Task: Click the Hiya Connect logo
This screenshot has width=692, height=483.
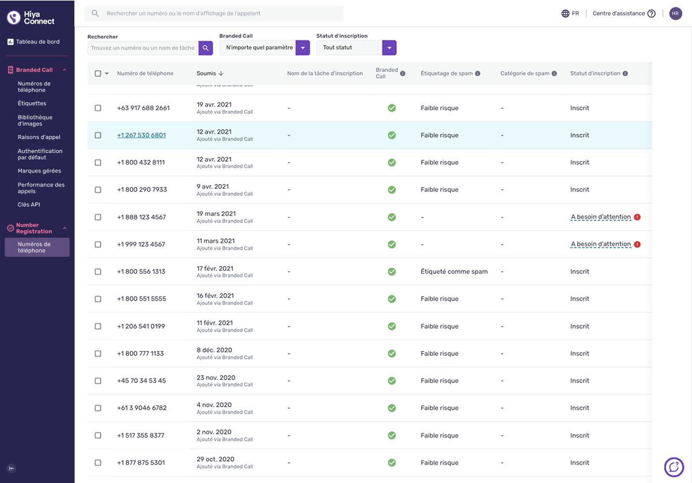Action: [x=31, y=17]
